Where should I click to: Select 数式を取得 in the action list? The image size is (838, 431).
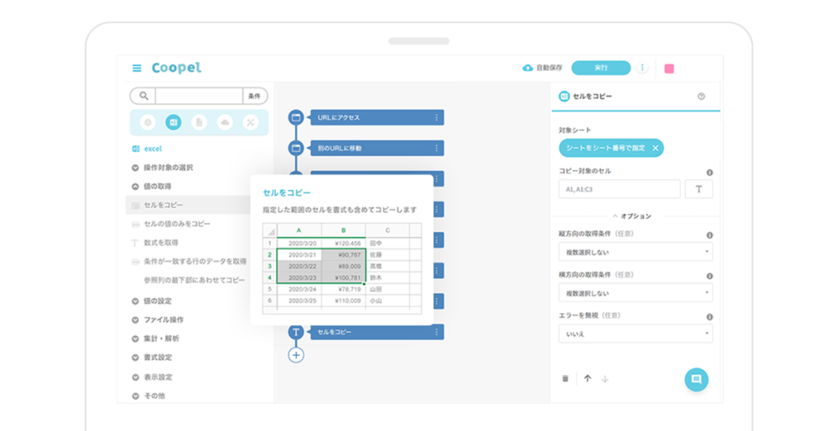coord(161,243)
